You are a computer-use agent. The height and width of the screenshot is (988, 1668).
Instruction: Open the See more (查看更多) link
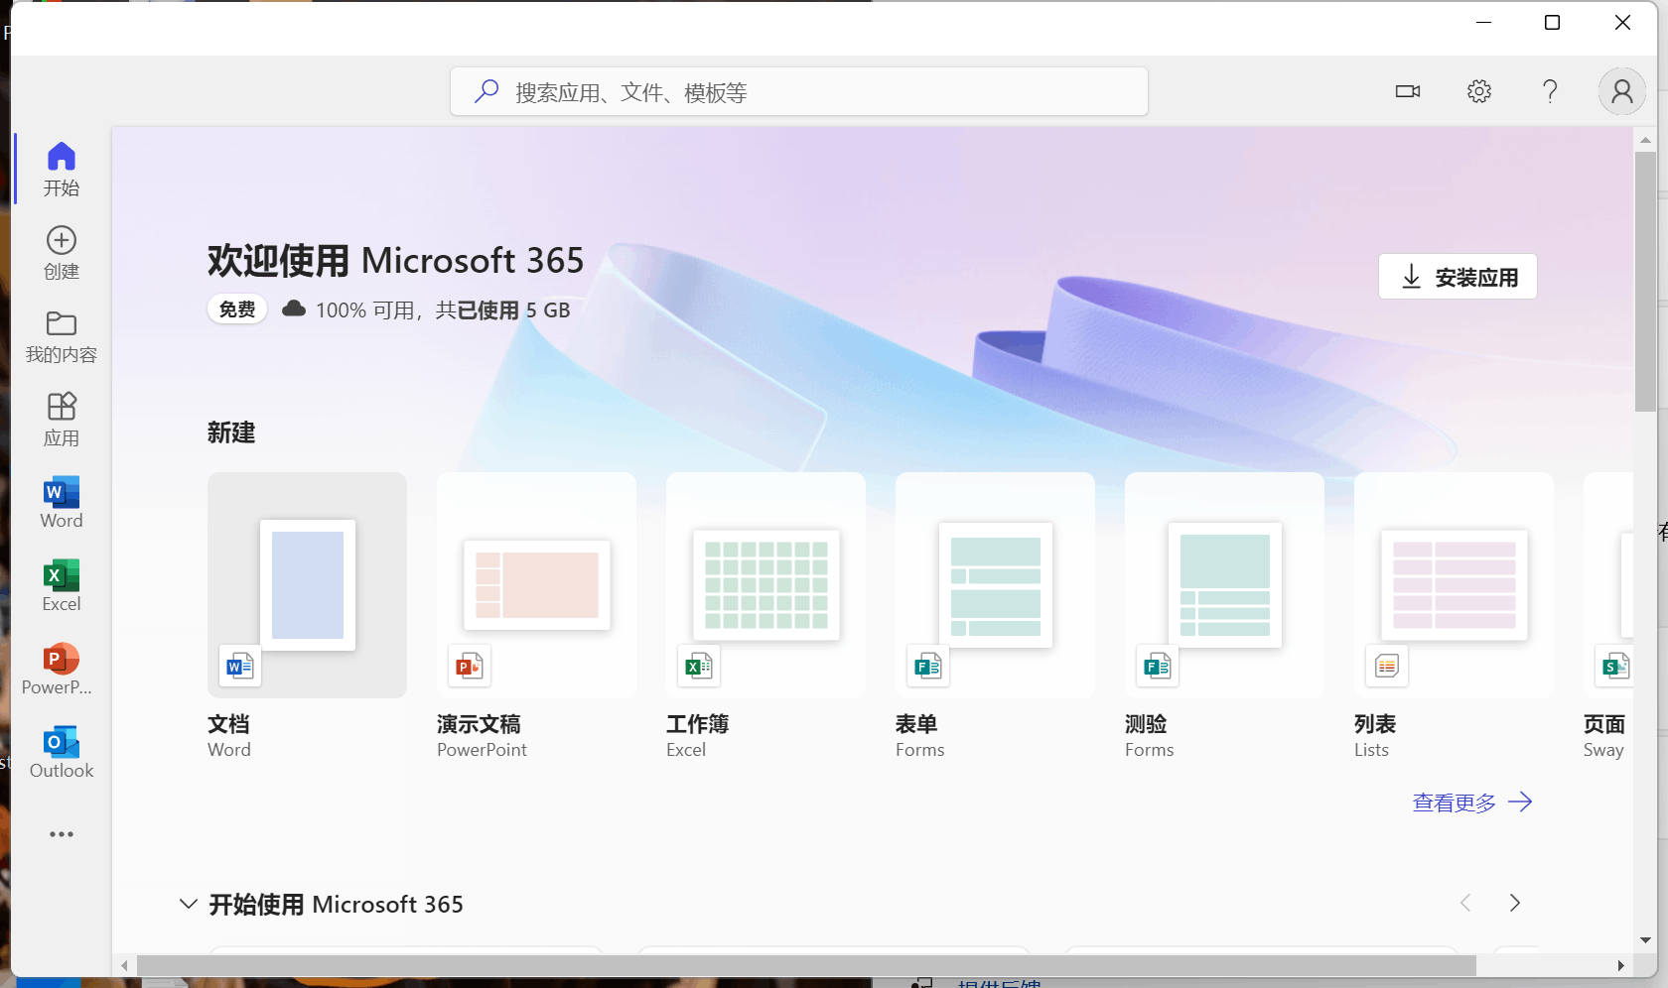coord(1472,803)
